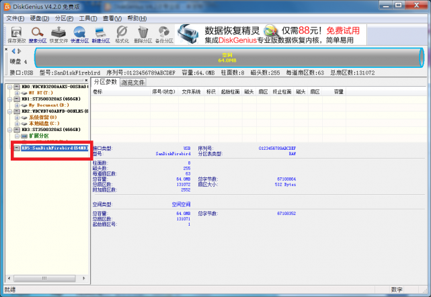Image resolution: width=431 pixels, height=297 pixels.
Task: Open the 分区(P) menu
Action: [64, 18]
